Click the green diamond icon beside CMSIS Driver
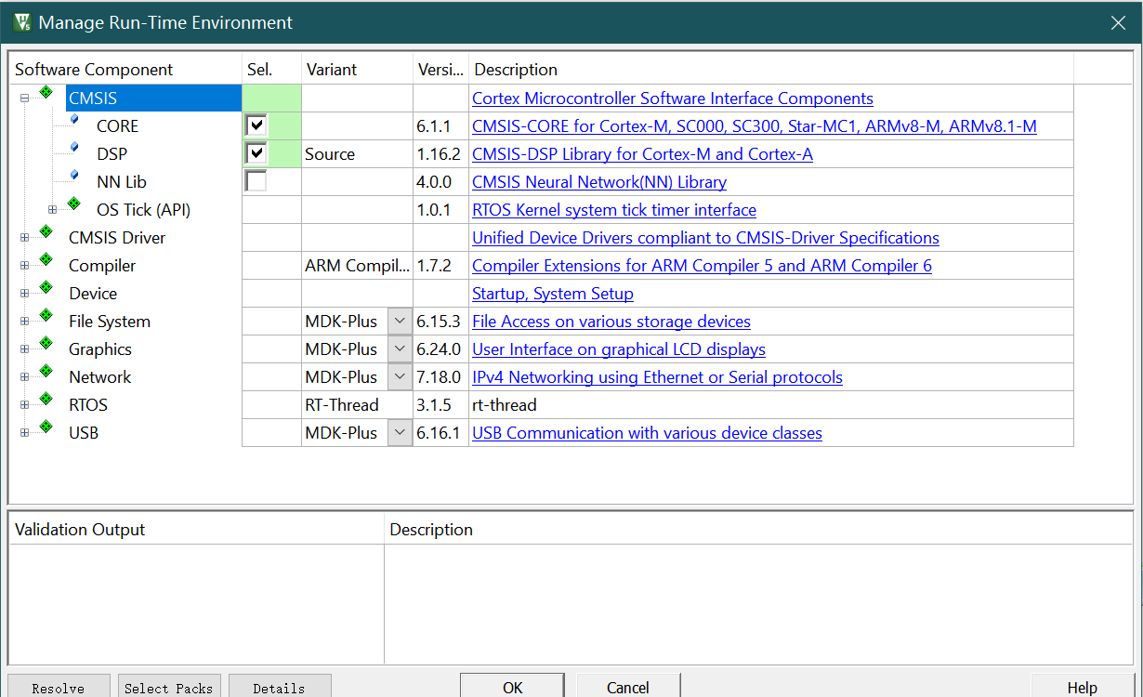This screenshot has height=697, width=1143. (46, 231)
